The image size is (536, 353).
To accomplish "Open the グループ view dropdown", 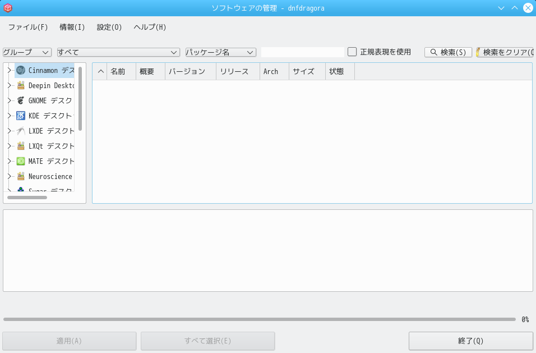I will [27, 52].
